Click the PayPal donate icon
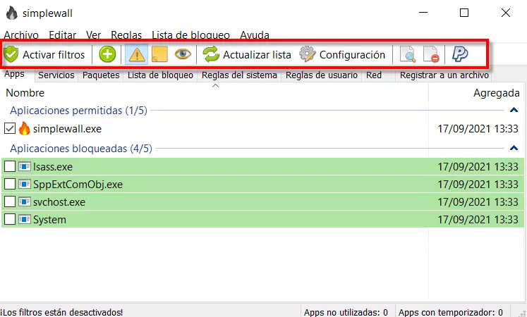Viewport: 527px width, 317px height. (x=460, y=54)
